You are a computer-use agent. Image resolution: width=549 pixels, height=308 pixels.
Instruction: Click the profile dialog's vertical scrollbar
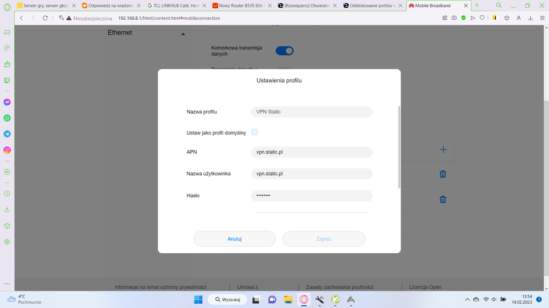[x=399, y=147]
